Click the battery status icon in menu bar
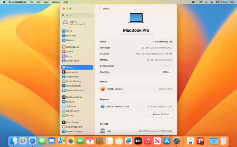Viewport: 237px width, 147px height. (x=194, y=2)
